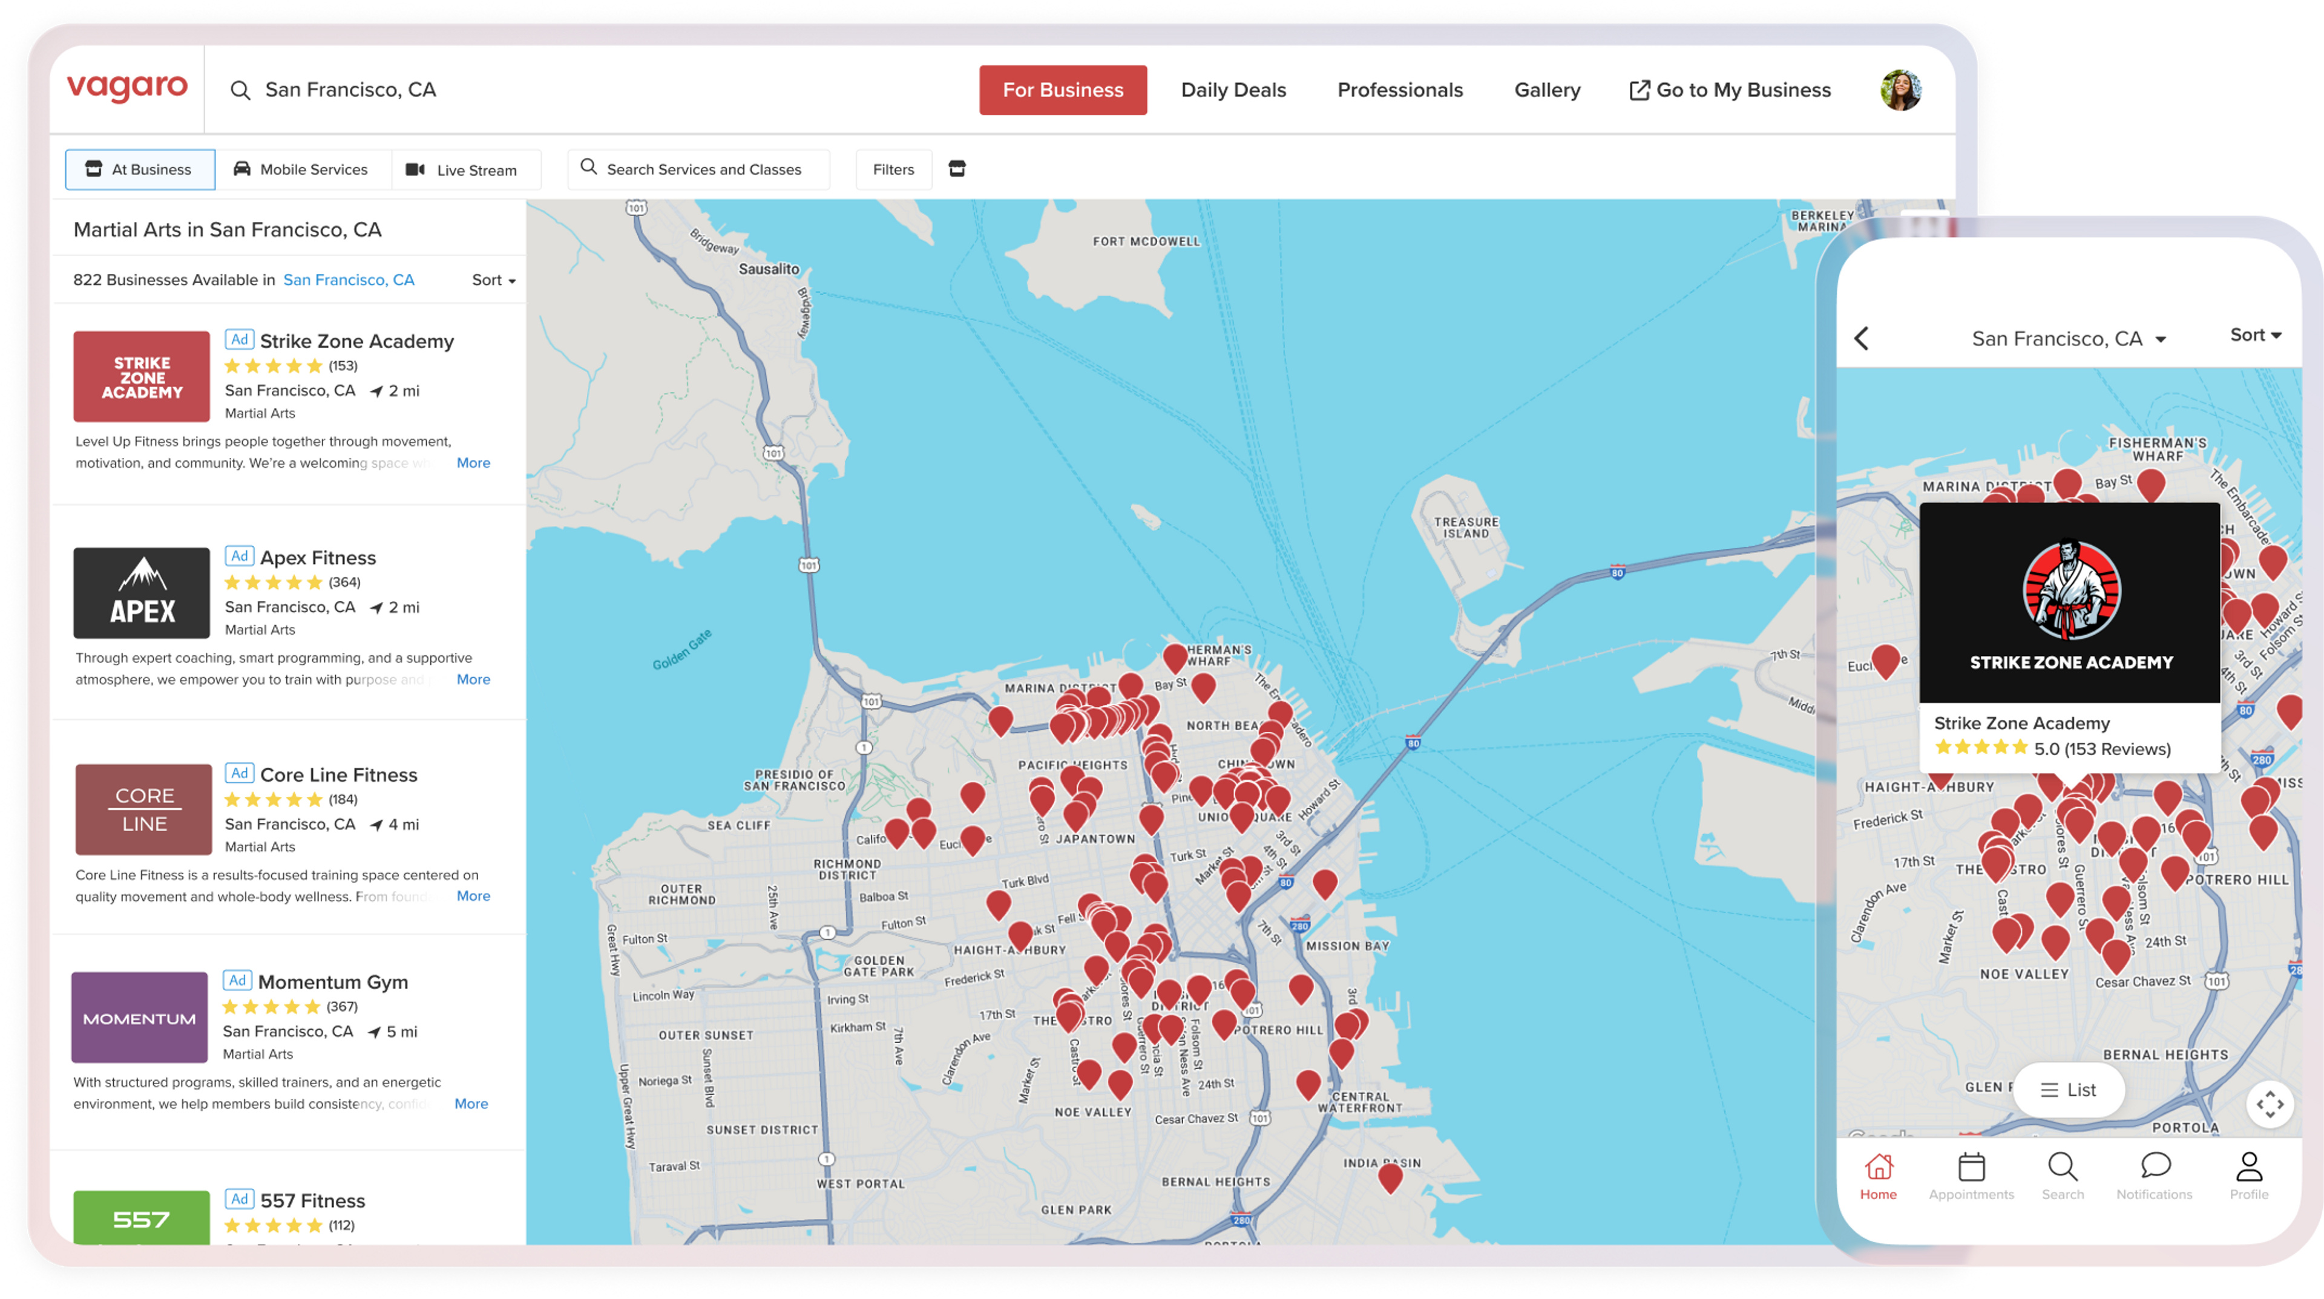Tap '5.0 (153 Reviews)' on the phone card
Viewport: 2324px width, 1299px height.
coord(2102,749)
